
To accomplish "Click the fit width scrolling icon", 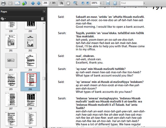I will [108, 3].
